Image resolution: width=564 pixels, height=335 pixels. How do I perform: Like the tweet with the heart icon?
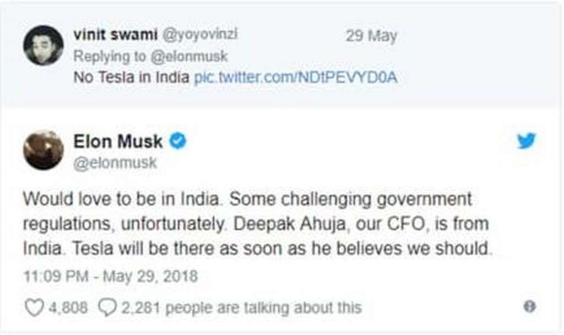34,307
